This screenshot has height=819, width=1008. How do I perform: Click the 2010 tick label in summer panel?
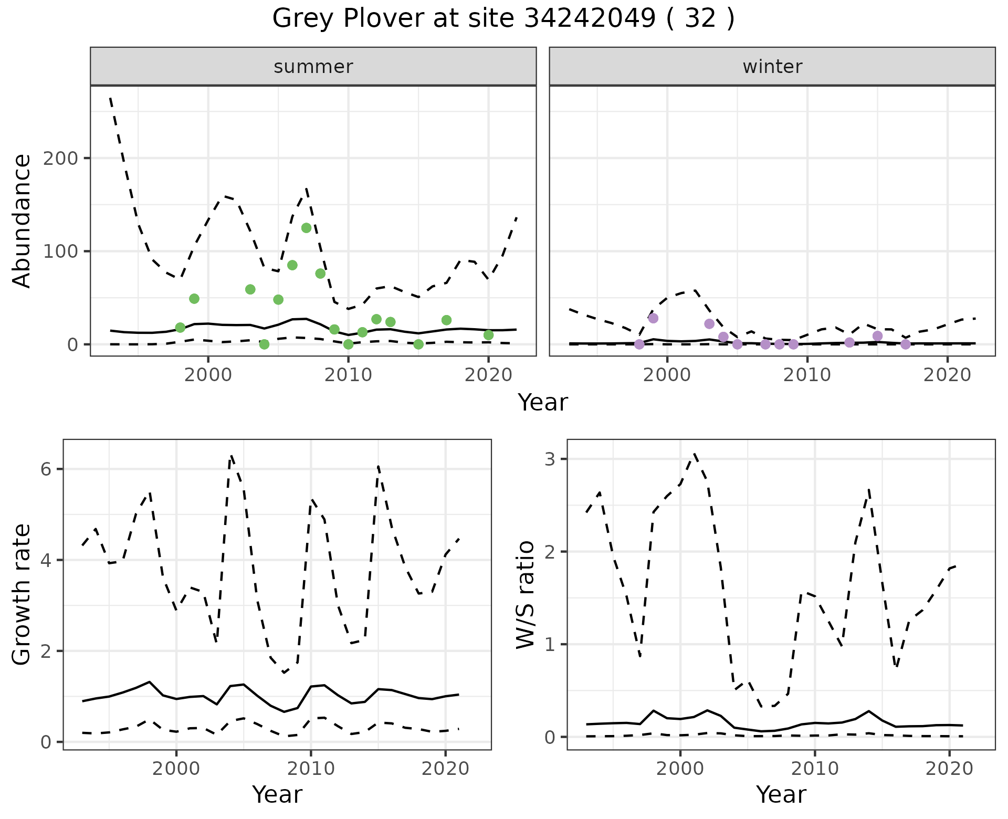(348, 375)
